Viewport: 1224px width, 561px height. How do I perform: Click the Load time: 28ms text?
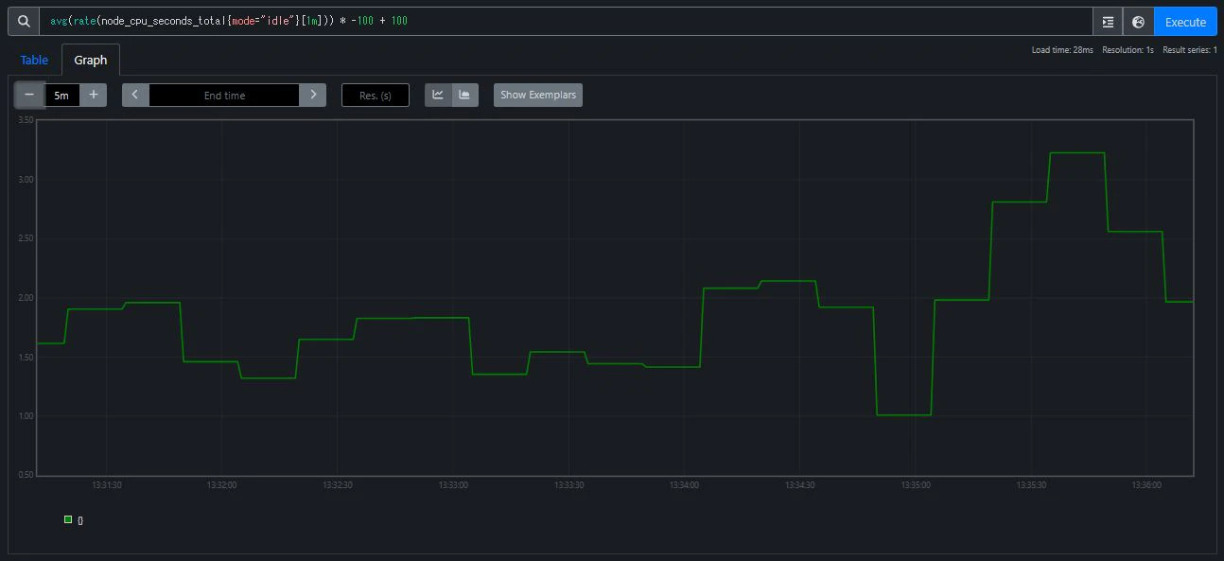(1062, 50)
